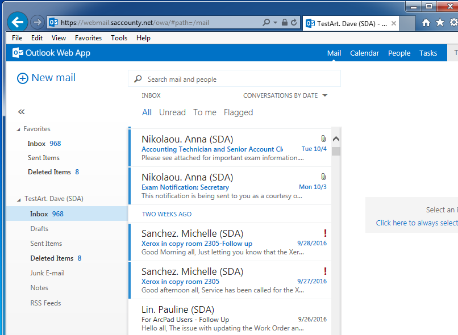Refresh the page with reload icon

point(294,23)
